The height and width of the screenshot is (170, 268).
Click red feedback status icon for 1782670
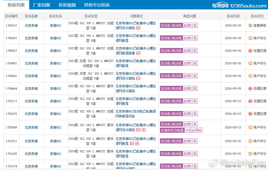click(250, 114)
